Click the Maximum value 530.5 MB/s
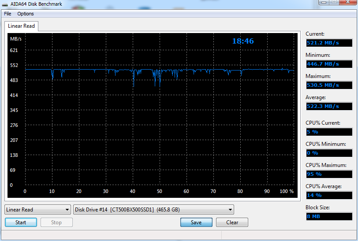 [329, 85]
